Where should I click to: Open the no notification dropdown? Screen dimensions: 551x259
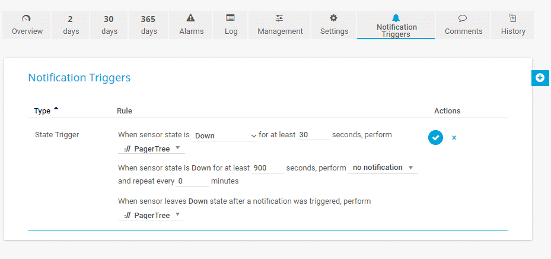383,168
